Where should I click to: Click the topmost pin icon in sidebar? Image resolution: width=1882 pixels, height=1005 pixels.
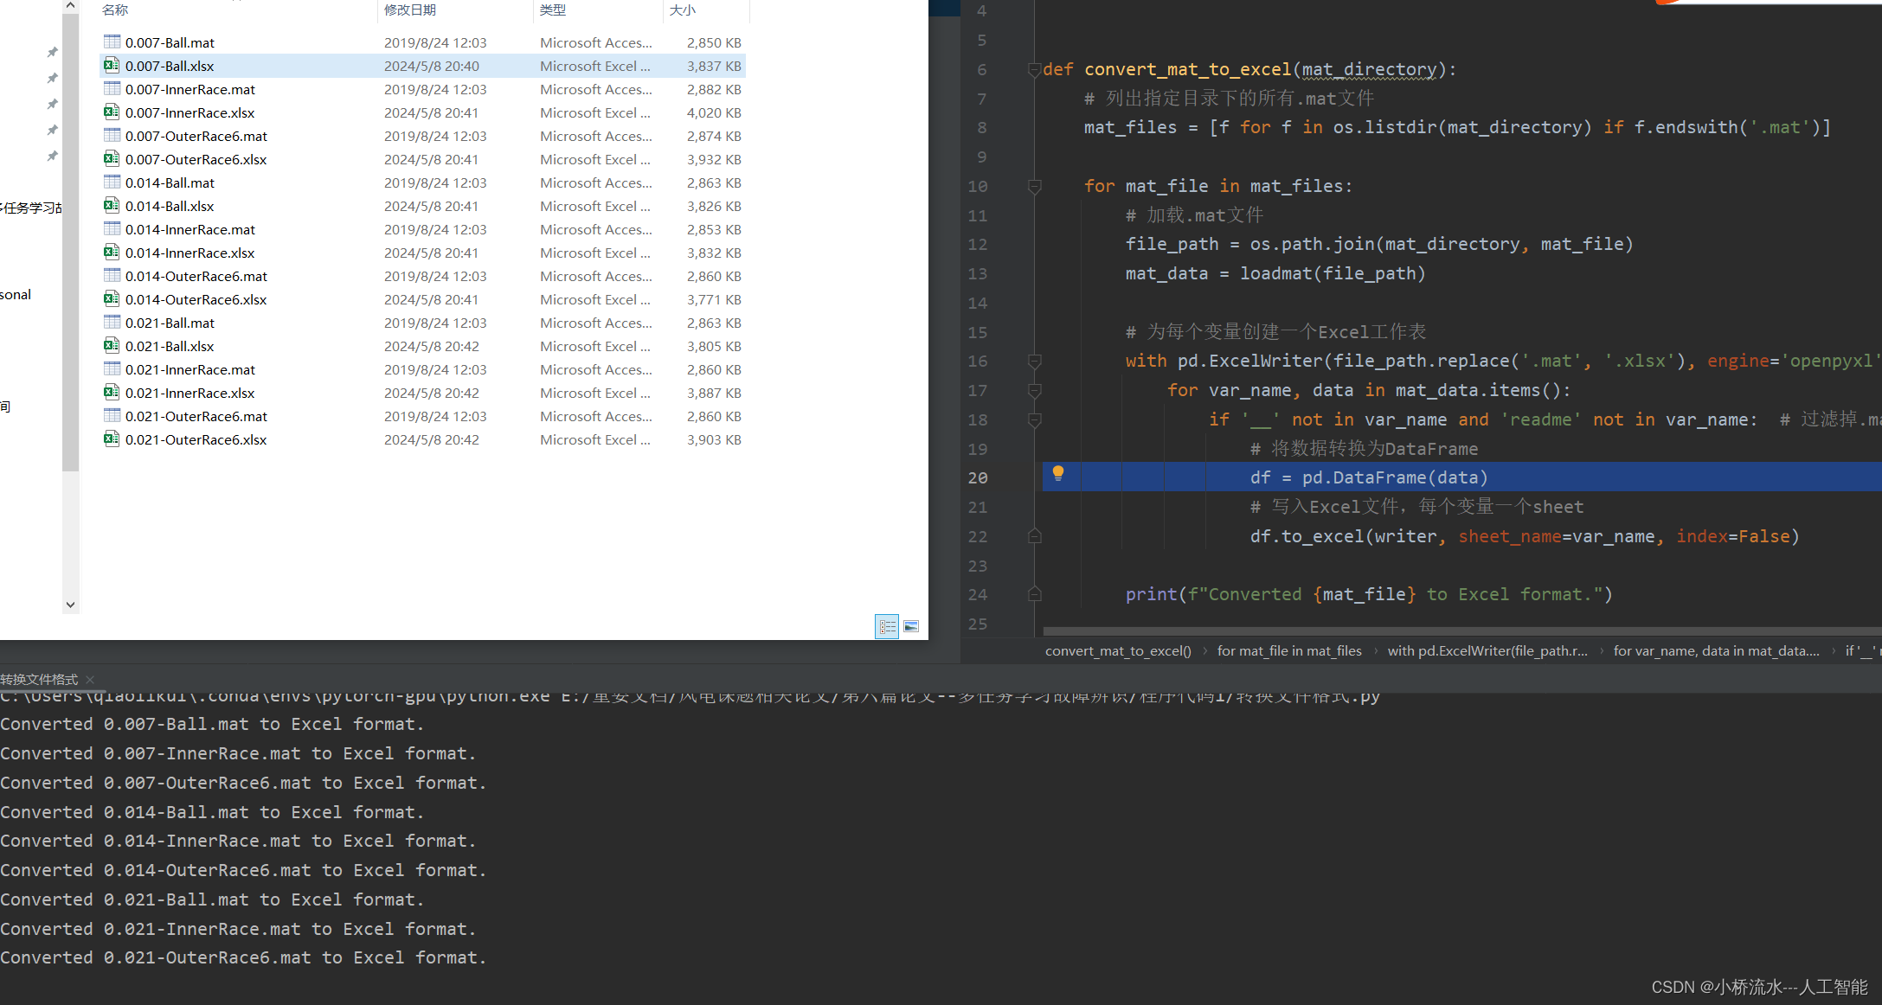(x=52, y=53)
